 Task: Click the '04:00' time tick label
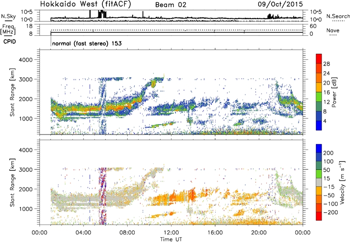[84, 233]
